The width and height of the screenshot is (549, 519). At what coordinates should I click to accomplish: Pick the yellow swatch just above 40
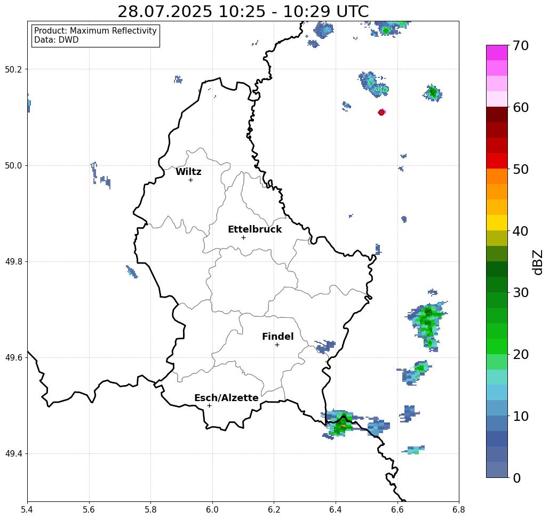pyautogui.click(x=497, y=222)
